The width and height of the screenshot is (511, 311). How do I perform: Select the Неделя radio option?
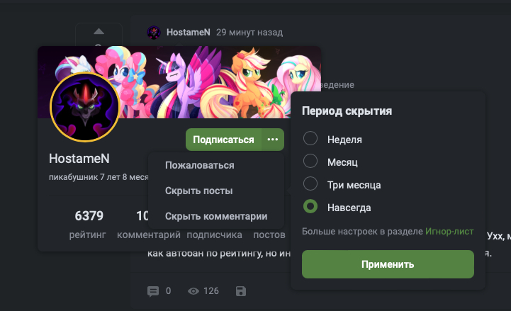point(310,138)
